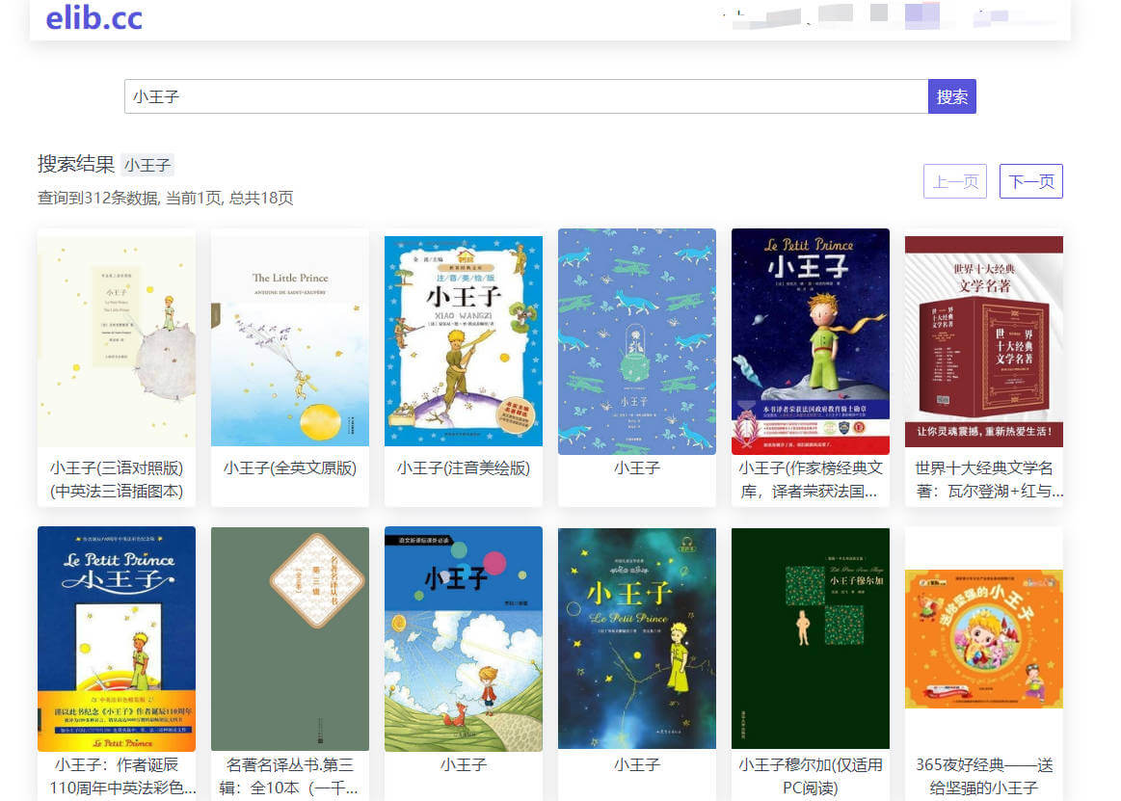The image size is (1121, 801).
Task: Open the blue fox and airplane pattern cover
Action: click(x=637, y=342)
